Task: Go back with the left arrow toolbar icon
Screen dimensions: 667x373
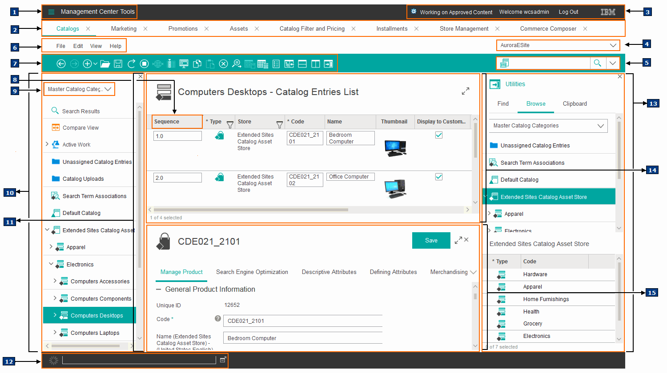Action: pyautogui.click(x=61, y=64)
